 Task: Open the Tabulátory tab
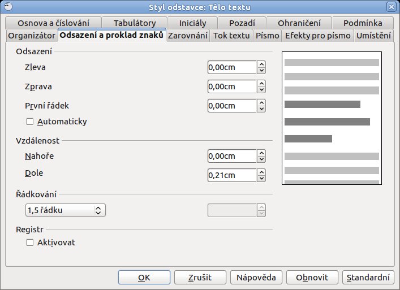135,23
